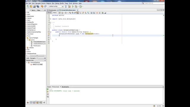The width and height of the screenshot is (190, 107).
Task: Click the Find Previous Occurrence editor icon
Action: pyautogui.click(x=72, y=13)
